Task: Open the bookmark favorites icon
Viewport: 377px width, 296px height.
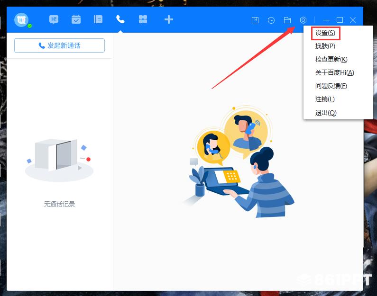Action: tap(255, 20)
